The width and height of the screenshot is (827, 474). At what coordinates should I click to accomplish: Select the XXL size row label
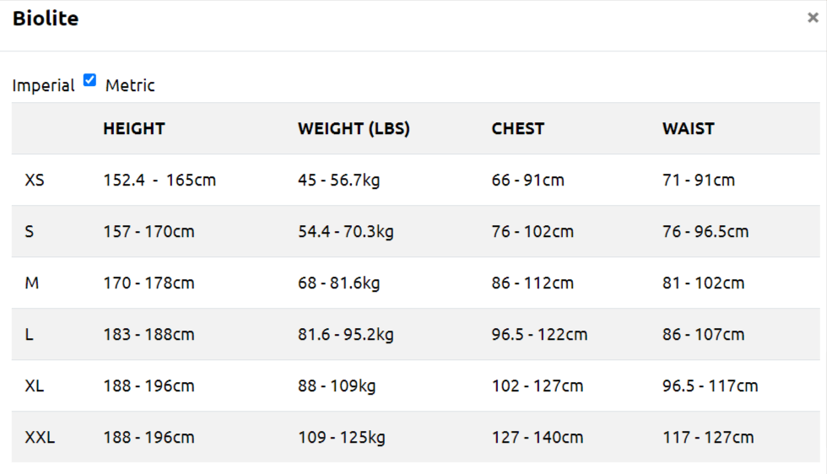pos(40,437)
